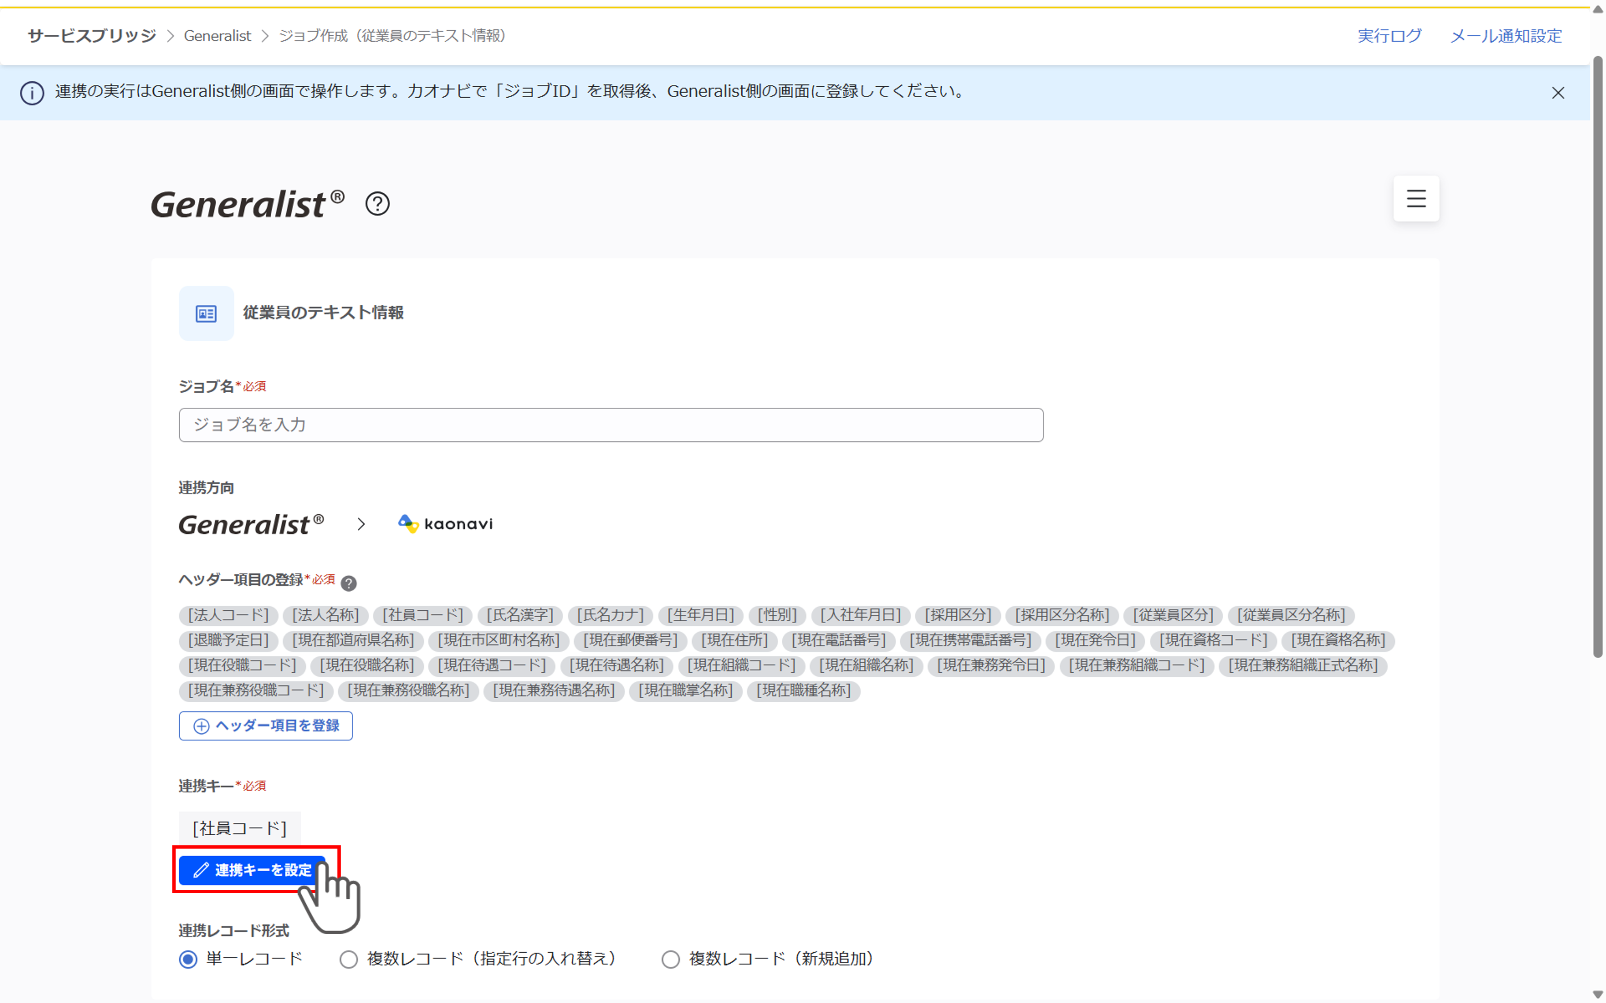Click the [現在市区町村名称] header tag
This screenshot has width=1606, height=1003.
[x=499, y=641]
